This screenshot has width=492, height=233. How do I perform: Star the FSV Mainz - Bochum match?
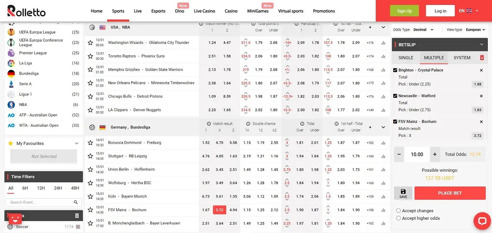point(90,210)
